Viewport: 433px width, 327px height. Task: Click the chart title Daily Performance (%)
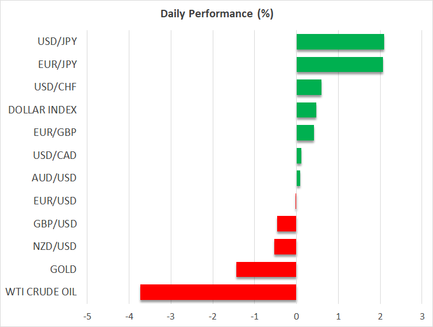tap(217, 14)
